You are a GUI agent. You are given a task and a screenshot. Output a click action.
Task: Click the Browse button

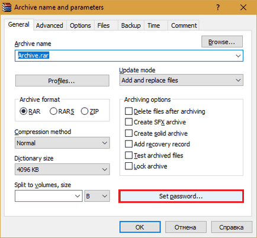click(x=222, y=41)
